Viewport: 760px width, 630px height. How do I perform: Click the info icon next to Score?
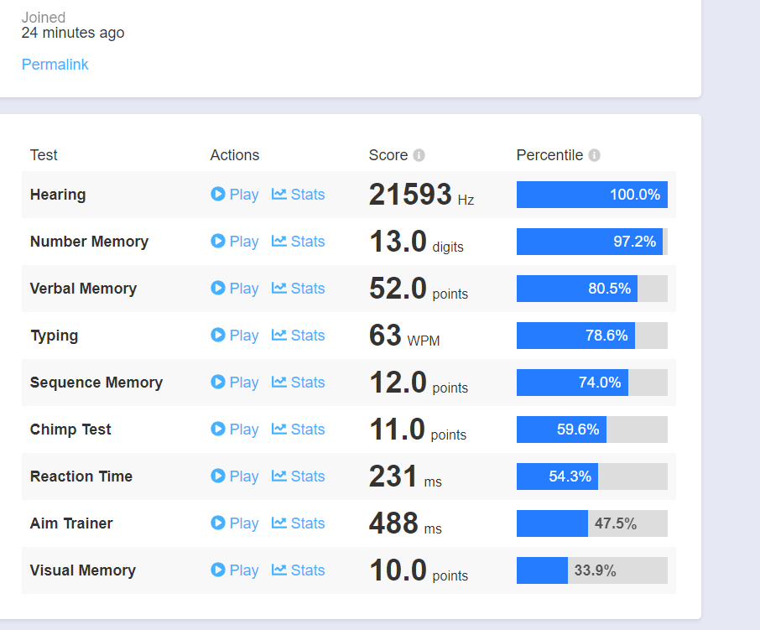[x=419, y=155]
